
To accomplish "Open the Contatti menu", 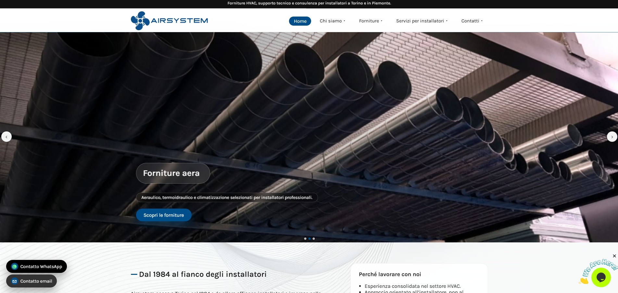I will 471,21.
